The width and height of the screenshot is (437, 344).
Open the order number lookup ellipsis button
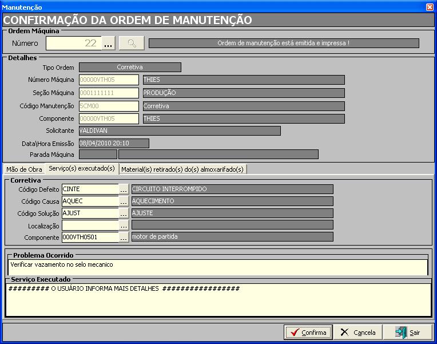tap(109, 44)
